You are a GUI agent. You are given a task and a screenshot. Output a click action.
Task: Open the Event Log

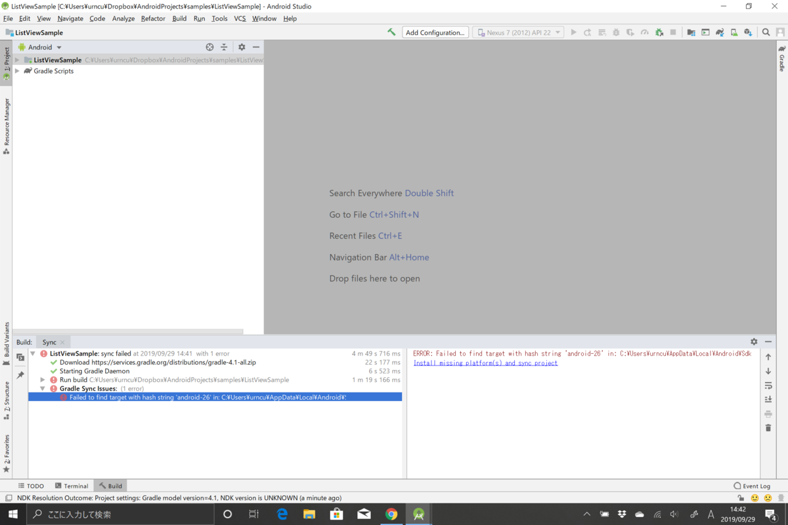click(752, 486)
